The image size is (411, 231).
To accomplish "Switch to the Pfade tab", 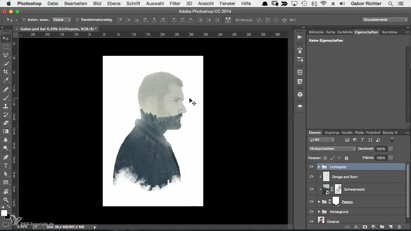I will click(x=359, y=133).
